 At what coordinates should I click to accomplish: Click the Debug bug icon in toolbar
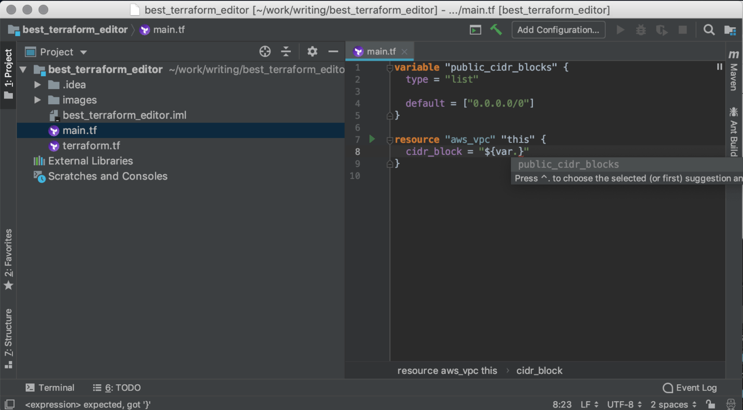[x=641, y=30]
